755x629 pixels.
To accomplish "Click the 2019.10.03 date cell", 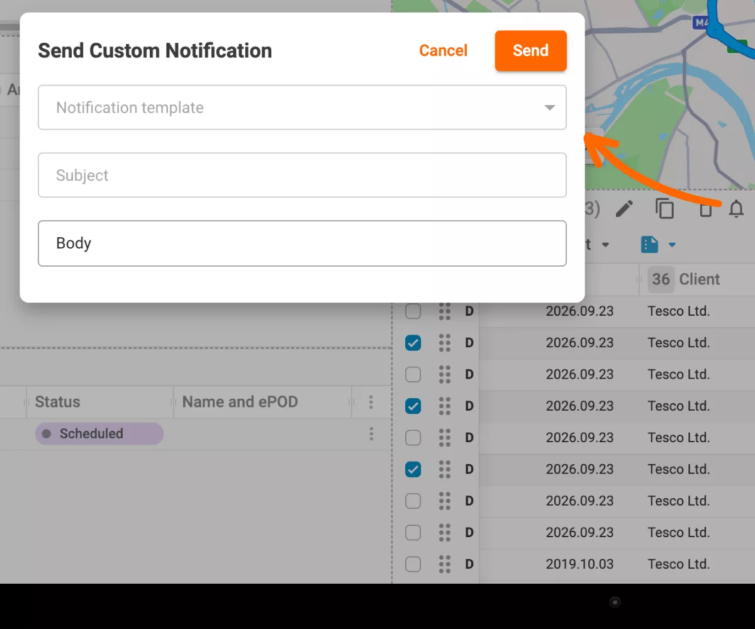I will (x=579, y=564).
